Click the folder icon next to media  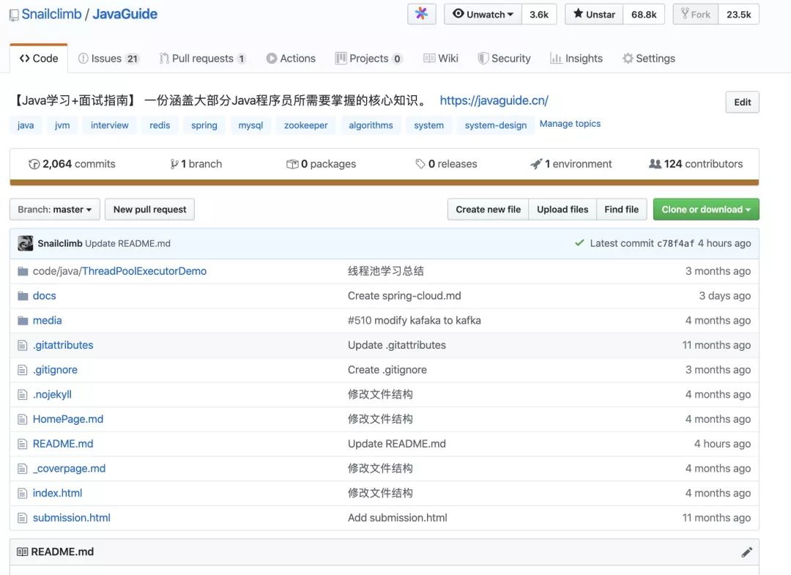point(23,321)
